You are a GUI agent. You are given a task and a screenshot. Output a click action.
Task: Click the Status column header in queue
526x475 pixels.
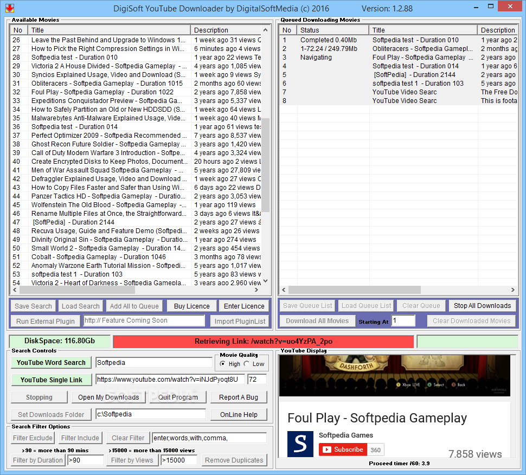tap(333, 30)
